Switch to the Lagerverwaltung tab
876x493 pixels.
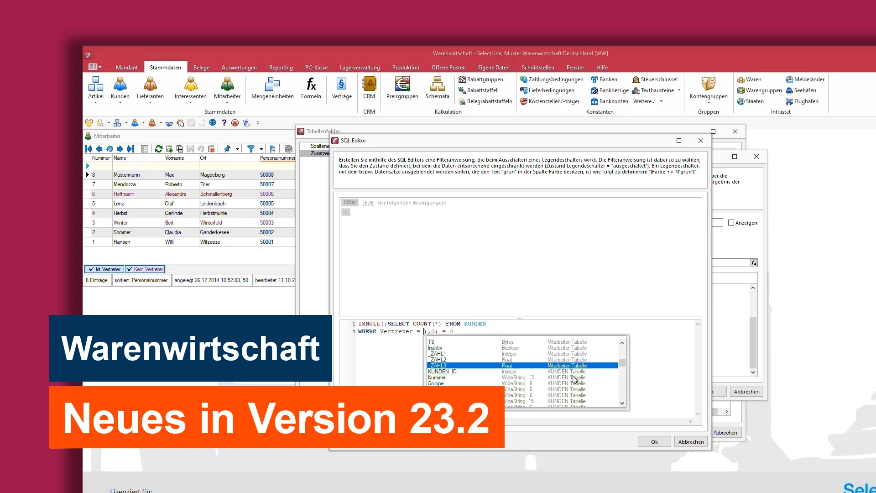(360, 68)
